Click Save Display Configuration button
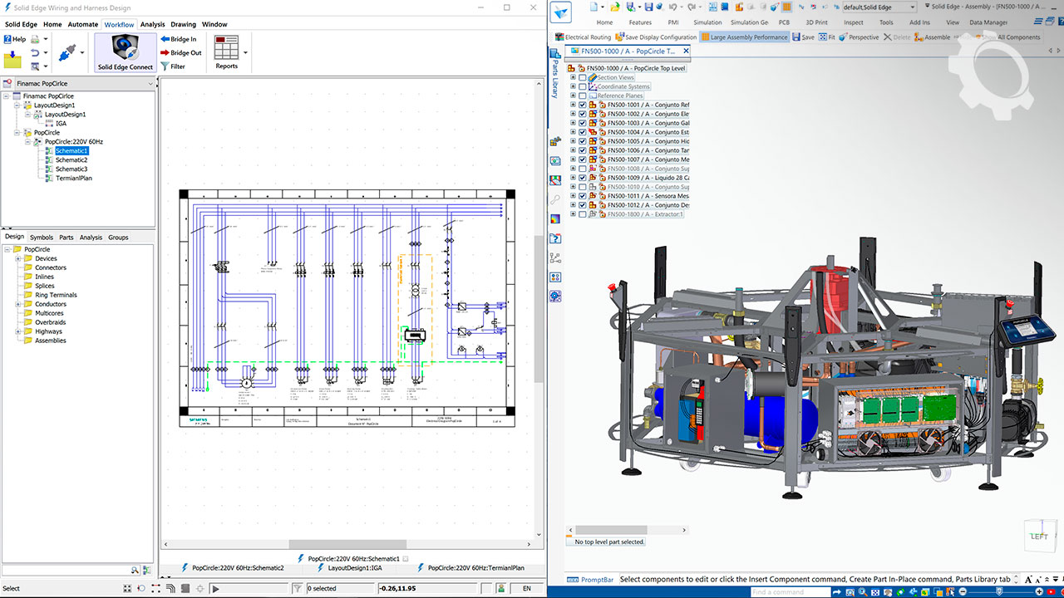Screen dimensions: 1064x598 point(656,37)
